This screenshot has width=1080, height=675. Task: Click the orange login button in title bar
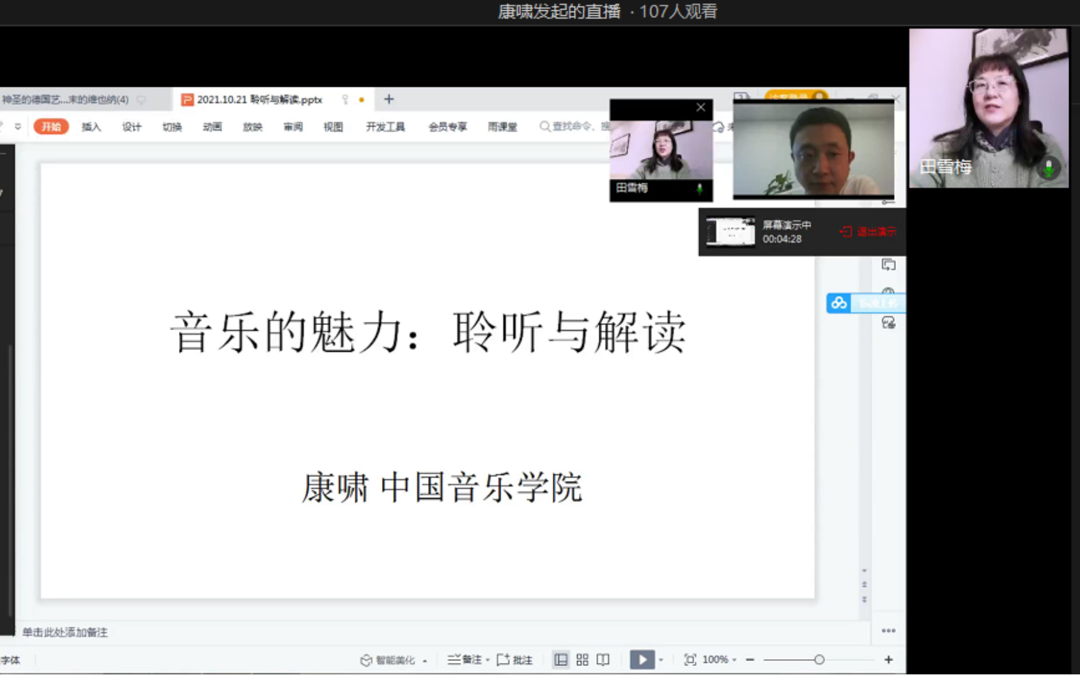[x=796, y=96]
